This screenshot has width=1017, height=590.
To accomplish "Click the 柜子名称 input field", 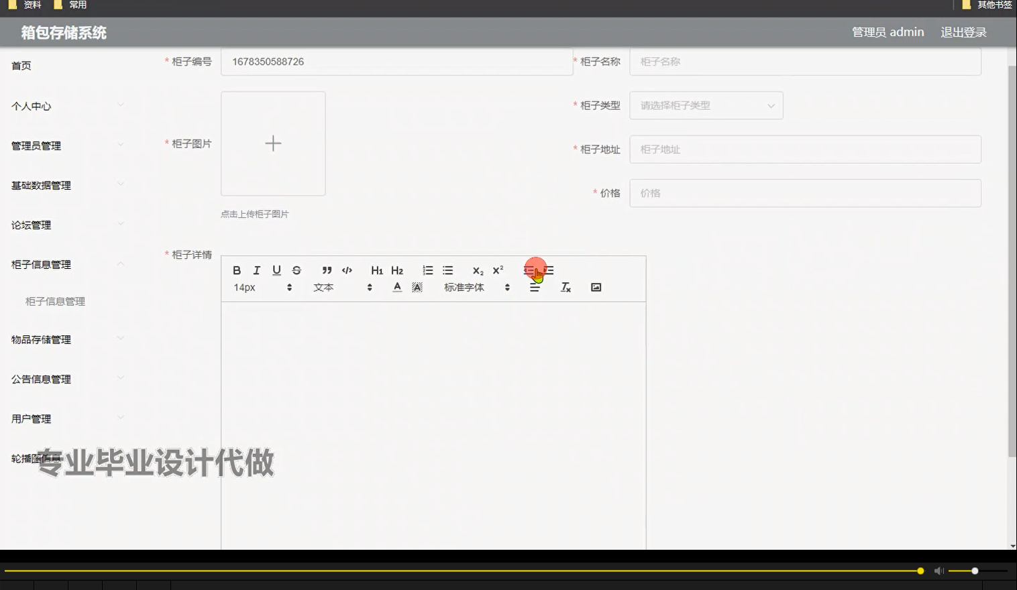I will tap(804, 61).
